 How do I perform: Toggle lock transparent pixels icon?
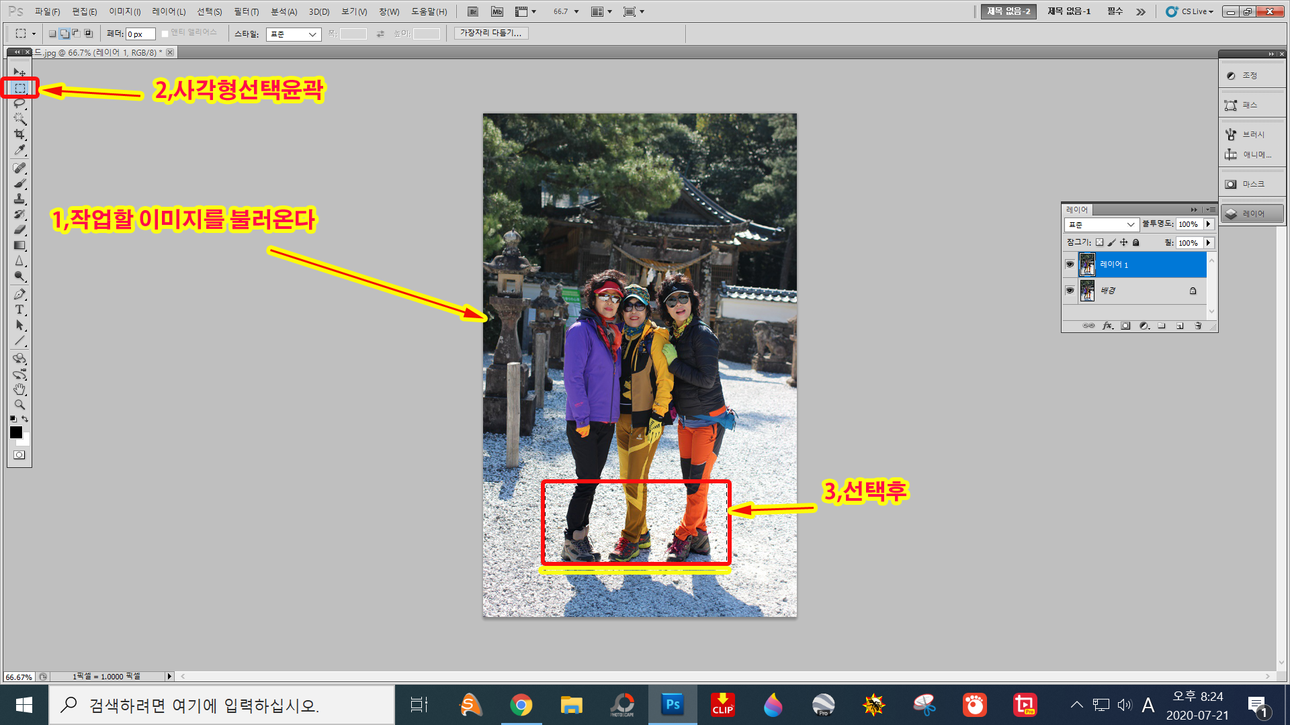1099,242
